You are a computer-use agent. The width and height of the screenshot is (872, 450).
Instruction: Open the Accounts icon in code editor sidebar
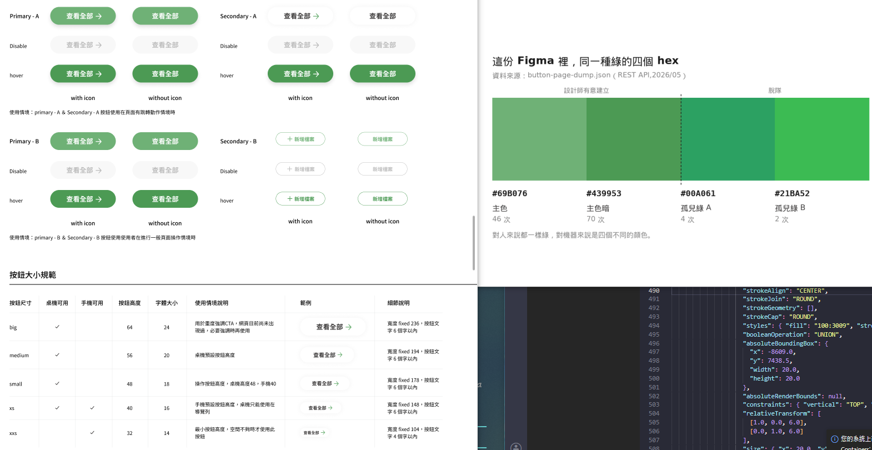pyautogui.click(x=516, y=447)
